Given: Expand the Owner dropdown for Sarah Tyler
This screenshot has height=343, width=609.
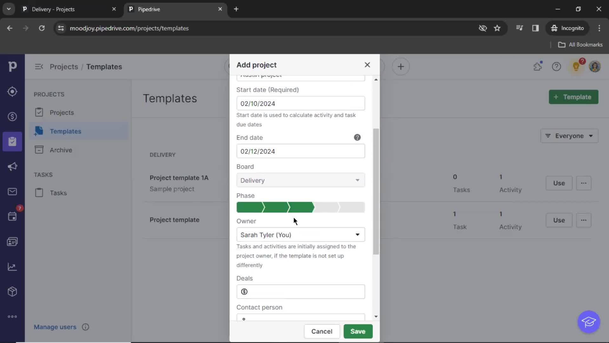Looking at the screenshot, I should (357, 234).
